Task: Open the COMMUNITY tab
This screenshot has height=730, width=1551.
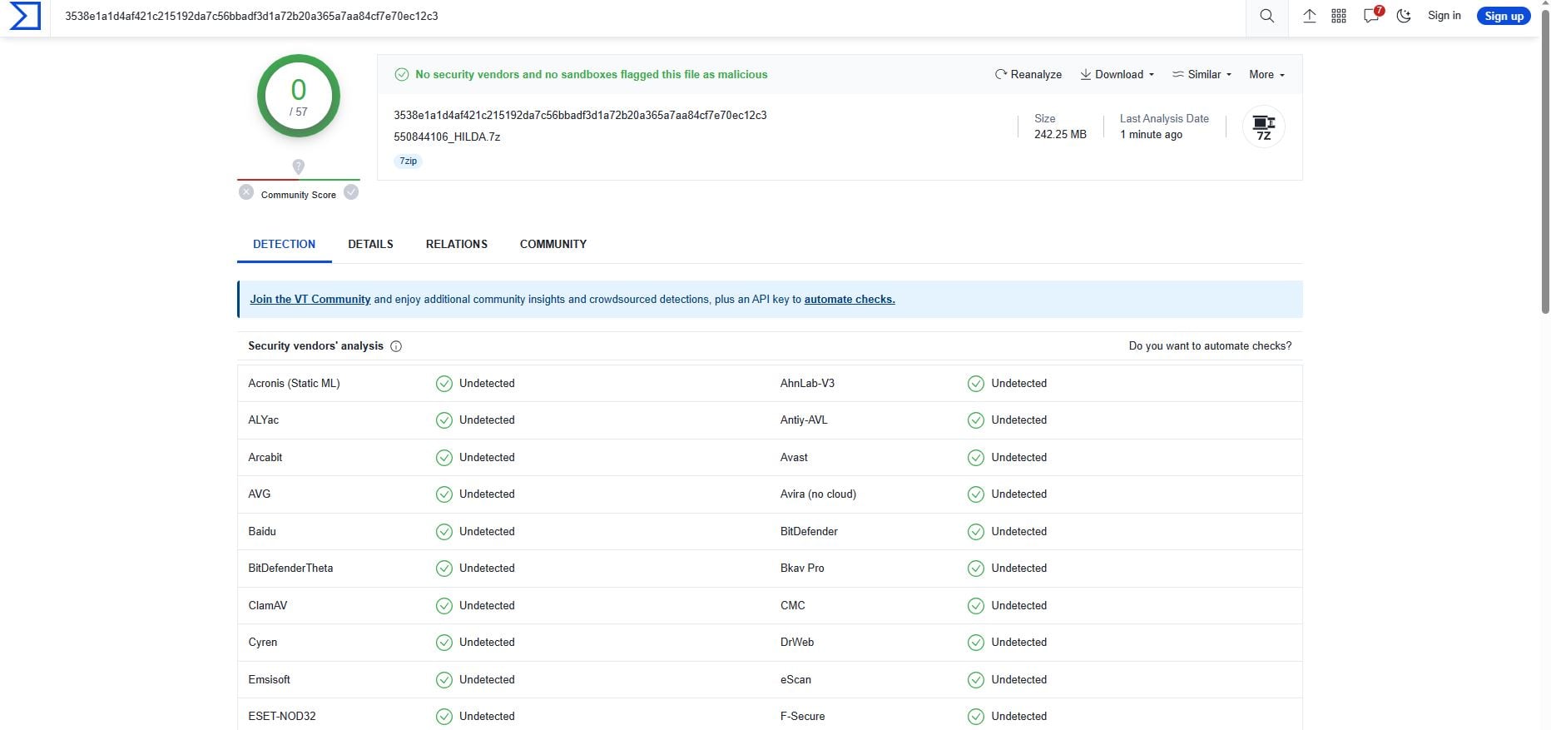Action: click(553, 244)
